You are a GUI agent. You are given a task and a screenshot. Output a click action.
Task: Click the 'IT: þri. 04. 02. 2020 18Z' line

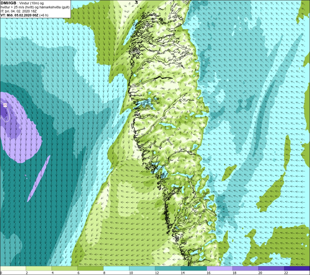(19, 11)
